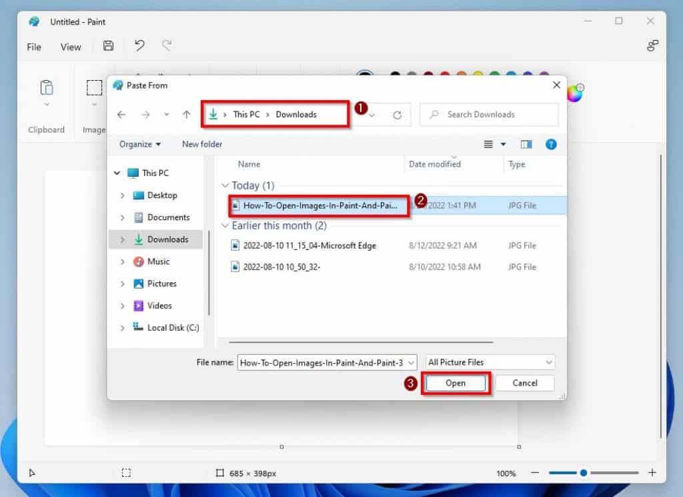Toggle the preview pane icon
Image resolution: width=683 pixels, height=497 pixels.
(x=526, y=144)
